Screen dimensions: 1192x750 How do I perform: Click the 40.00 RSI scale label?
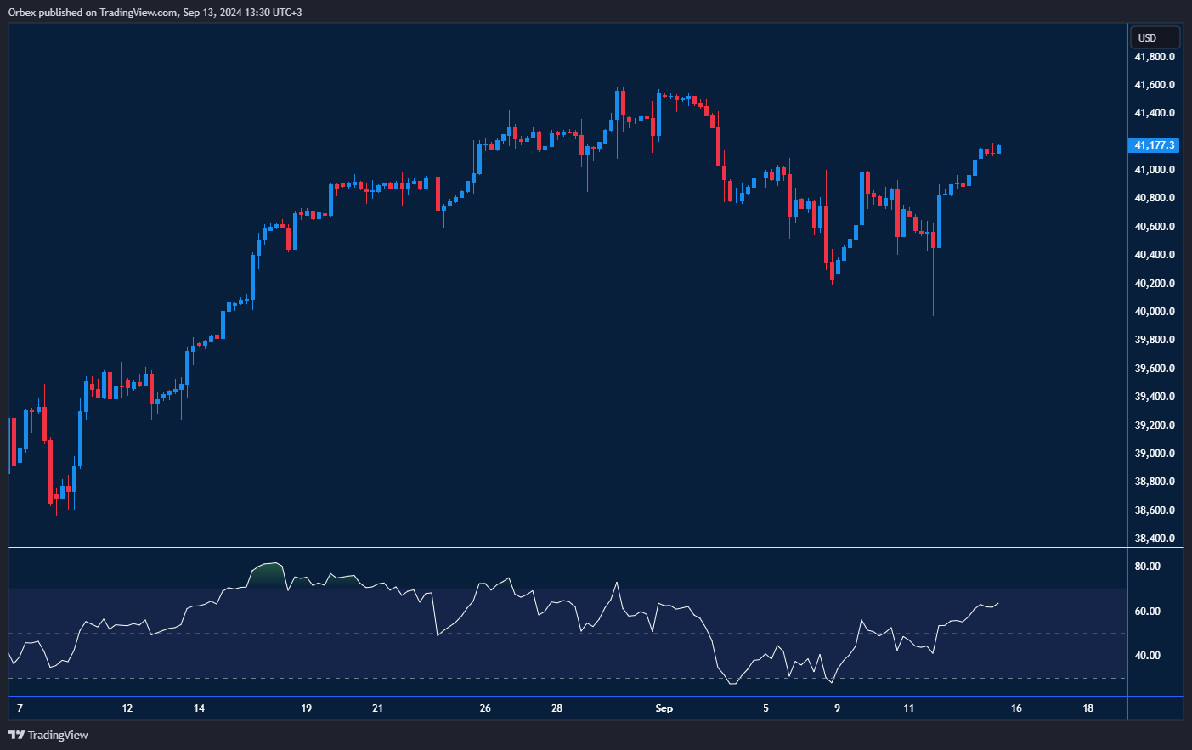point(1148,656)
